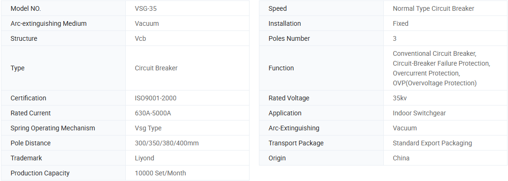Click the Vsg Type spring mechanism value
This screenshot has height=181, width=508.
pos(148,128)
